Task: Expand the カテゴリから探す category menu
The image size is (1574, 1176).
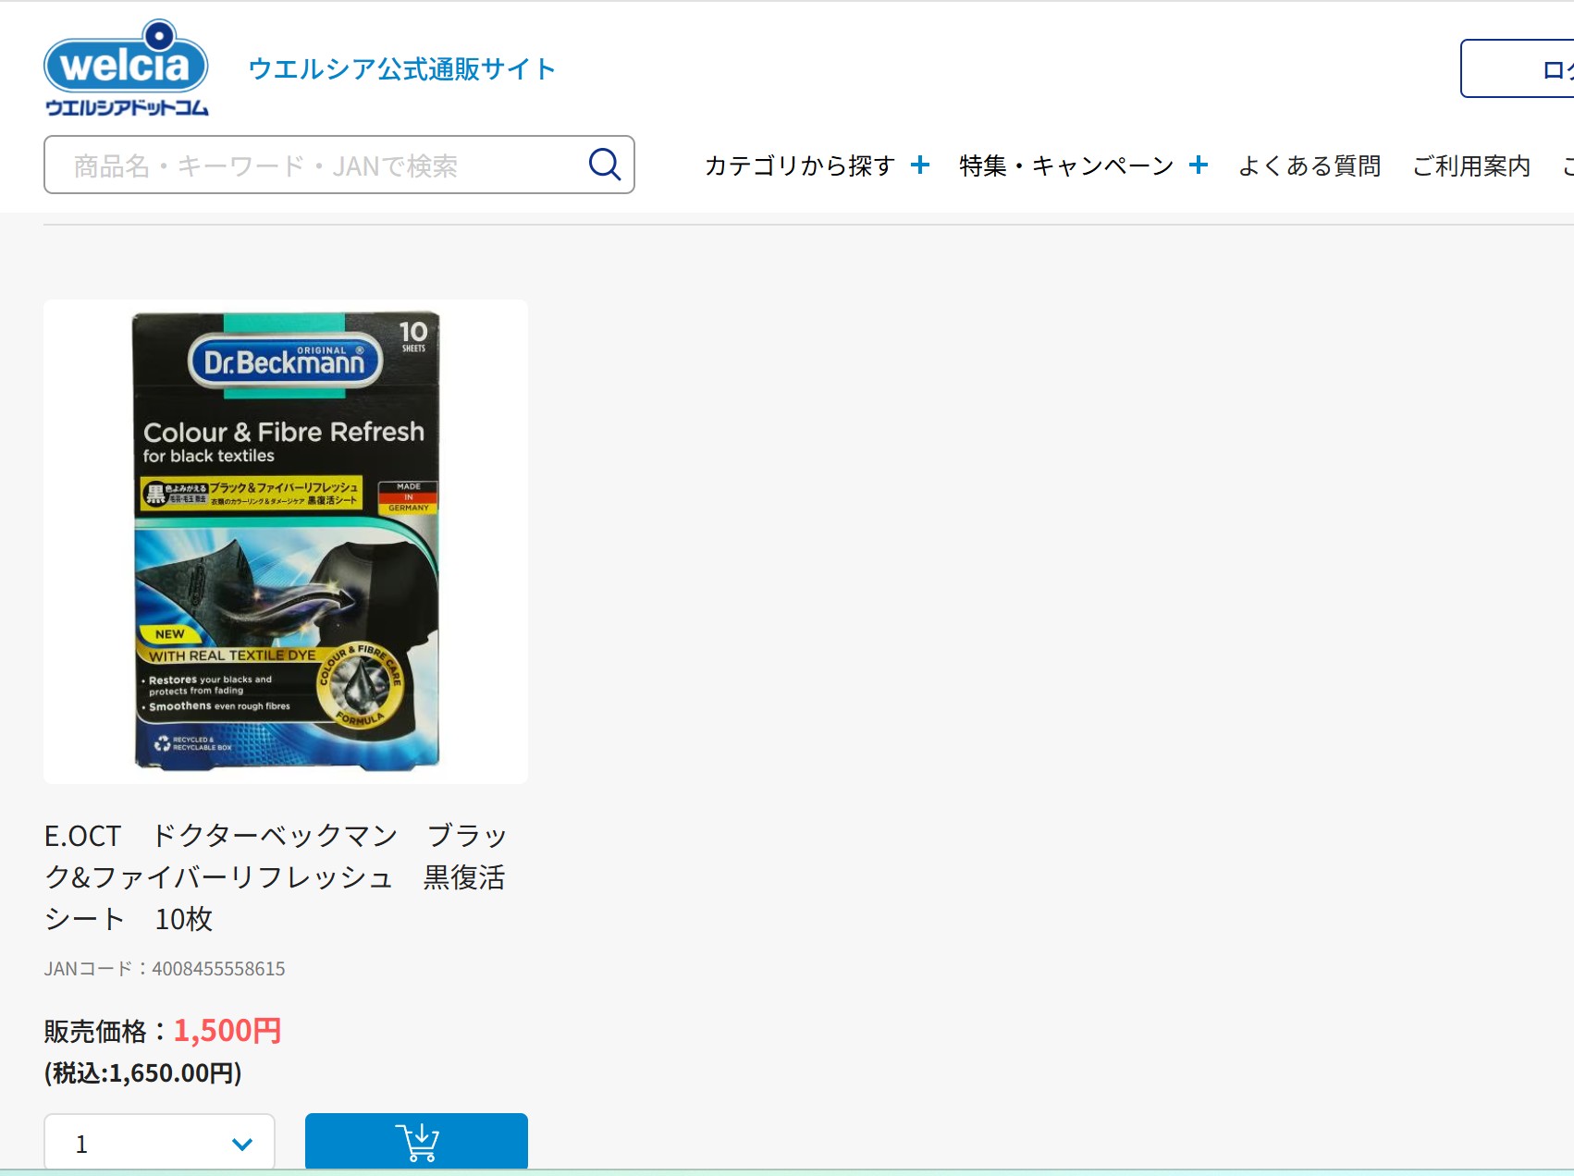Action: [x=799, y=165]
